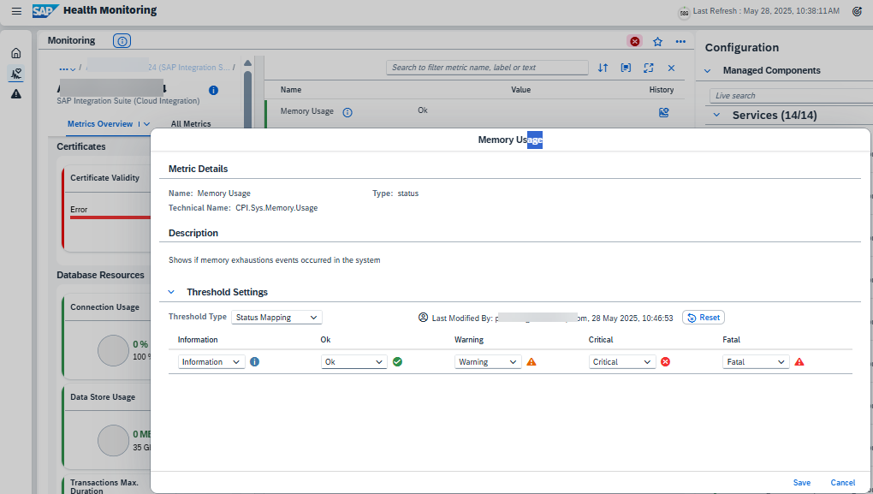This screenshot has width=873, height=494.
Task: Open the Information status mapping dropdown
Action: click(x=211, y=362)
